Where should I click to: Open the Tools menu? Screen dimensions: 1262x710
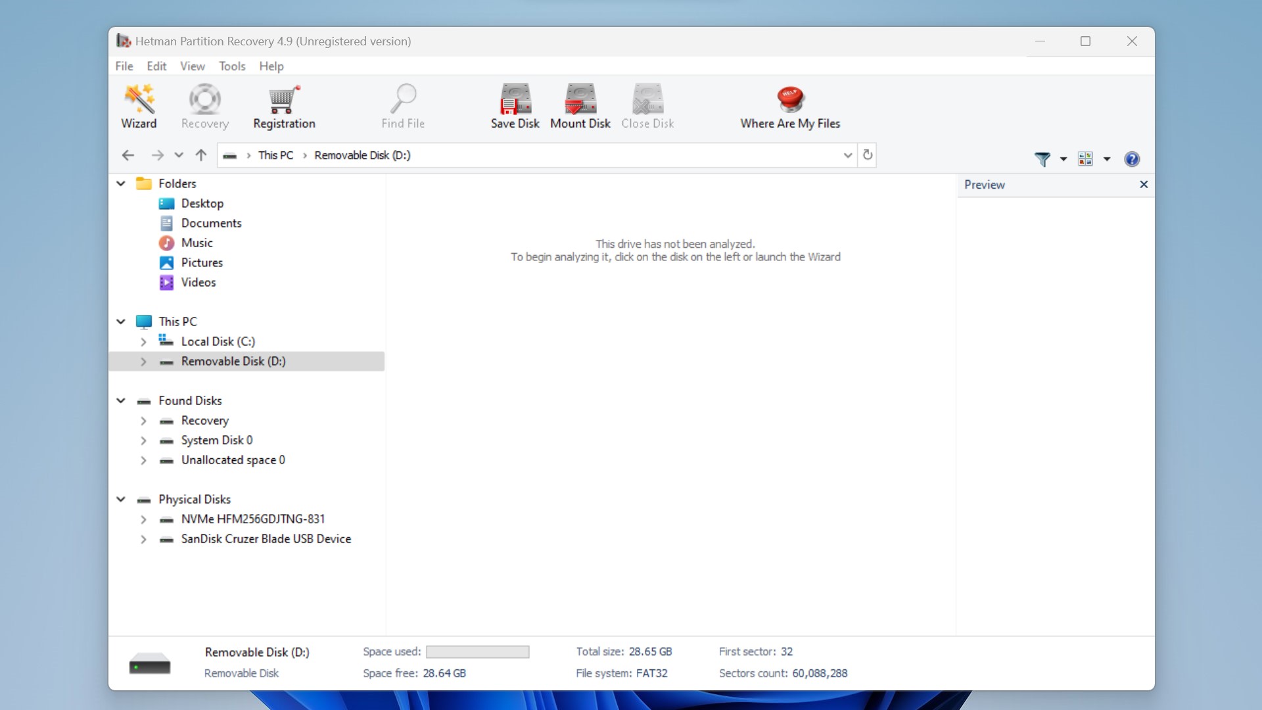coord(231,66)
